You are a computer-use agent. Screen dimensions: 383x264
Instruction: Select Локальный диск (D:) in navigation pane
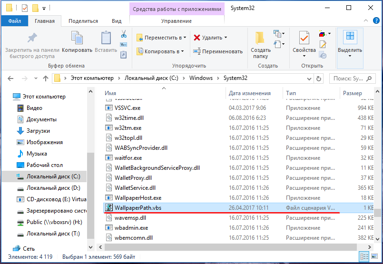click(53, 188)
